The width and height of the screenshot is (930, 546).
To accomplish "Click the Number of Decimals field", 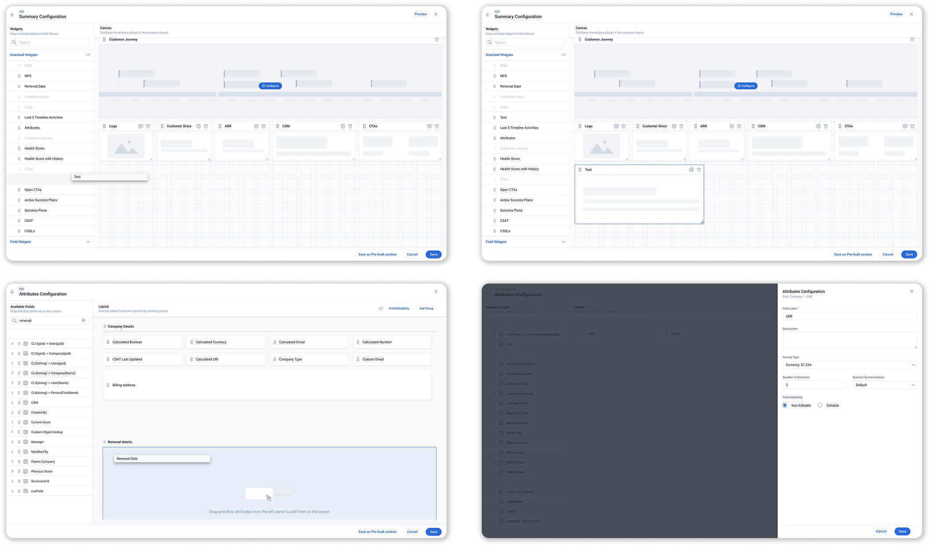I will pyautogui.click(x=815, y=385).
